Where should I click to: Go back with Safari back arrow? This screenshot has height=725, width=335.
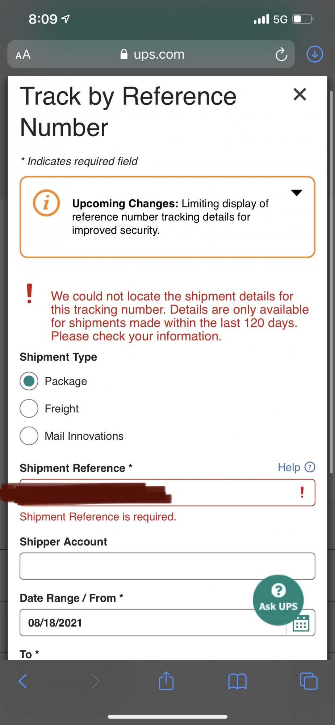(23, 681)
